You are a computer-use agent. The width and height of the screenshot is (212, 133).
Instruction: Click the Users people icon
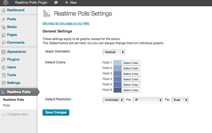click(4, 67)
